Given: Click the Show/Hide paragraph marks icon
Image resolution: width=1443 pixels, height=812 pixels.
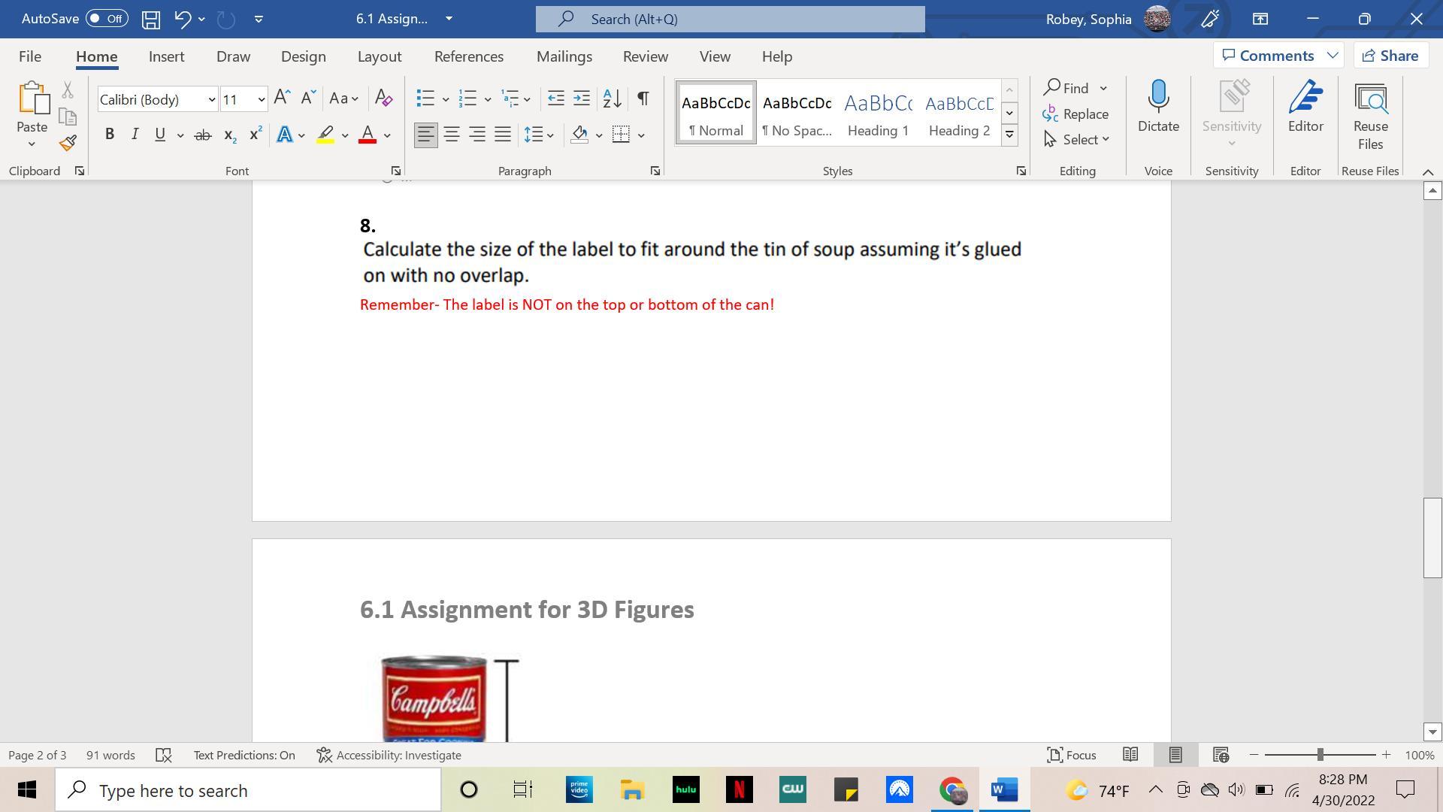Looking at the screenshot, I should 643,98.
